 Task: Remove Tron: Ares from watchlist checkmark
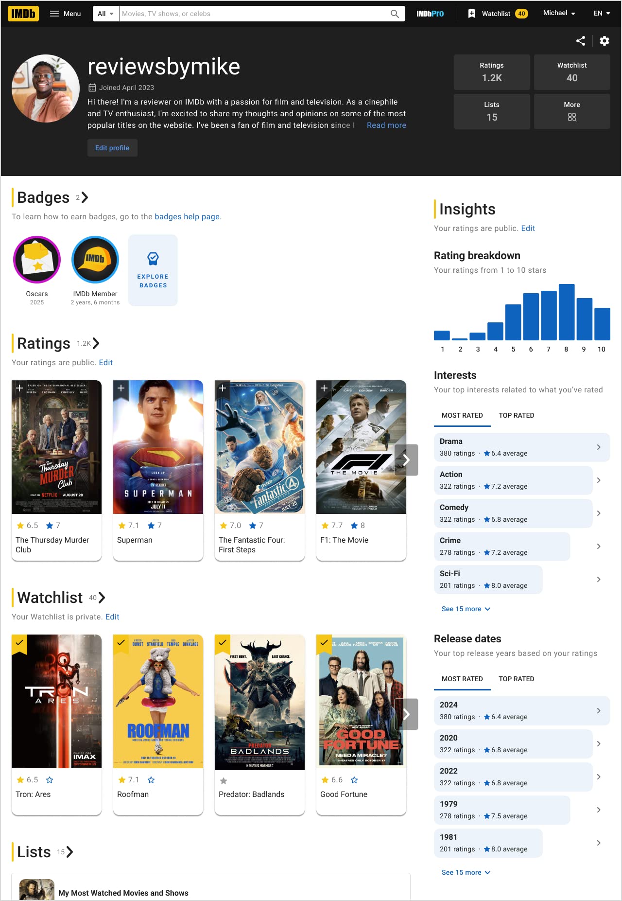pos(19,643)
